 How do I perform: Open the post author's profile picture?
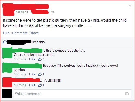[8, 10]
